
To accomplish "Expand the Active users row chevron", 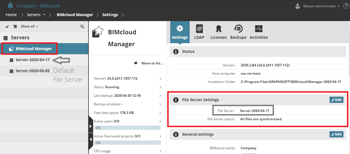I will [160, 121].
